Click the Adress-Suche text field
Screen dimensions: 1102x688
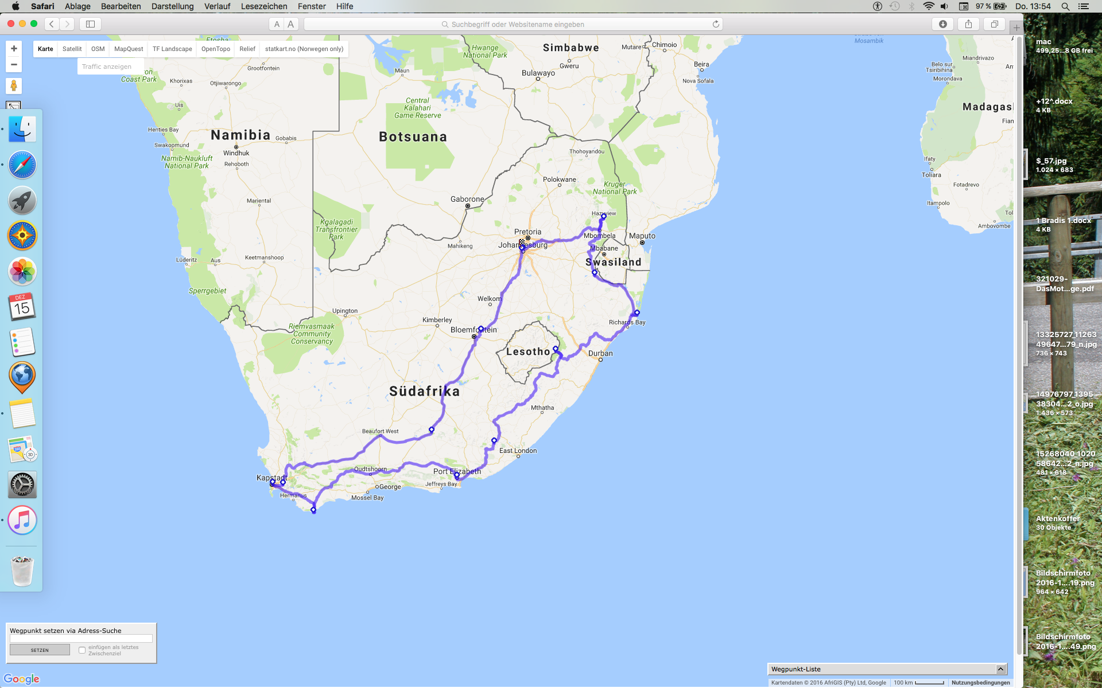(x=81, y=639)
